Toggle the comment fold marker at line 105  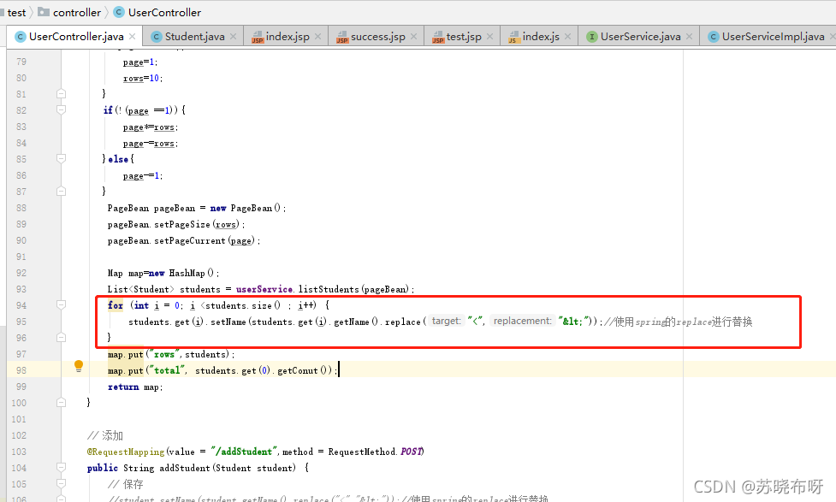pos(62,484)
